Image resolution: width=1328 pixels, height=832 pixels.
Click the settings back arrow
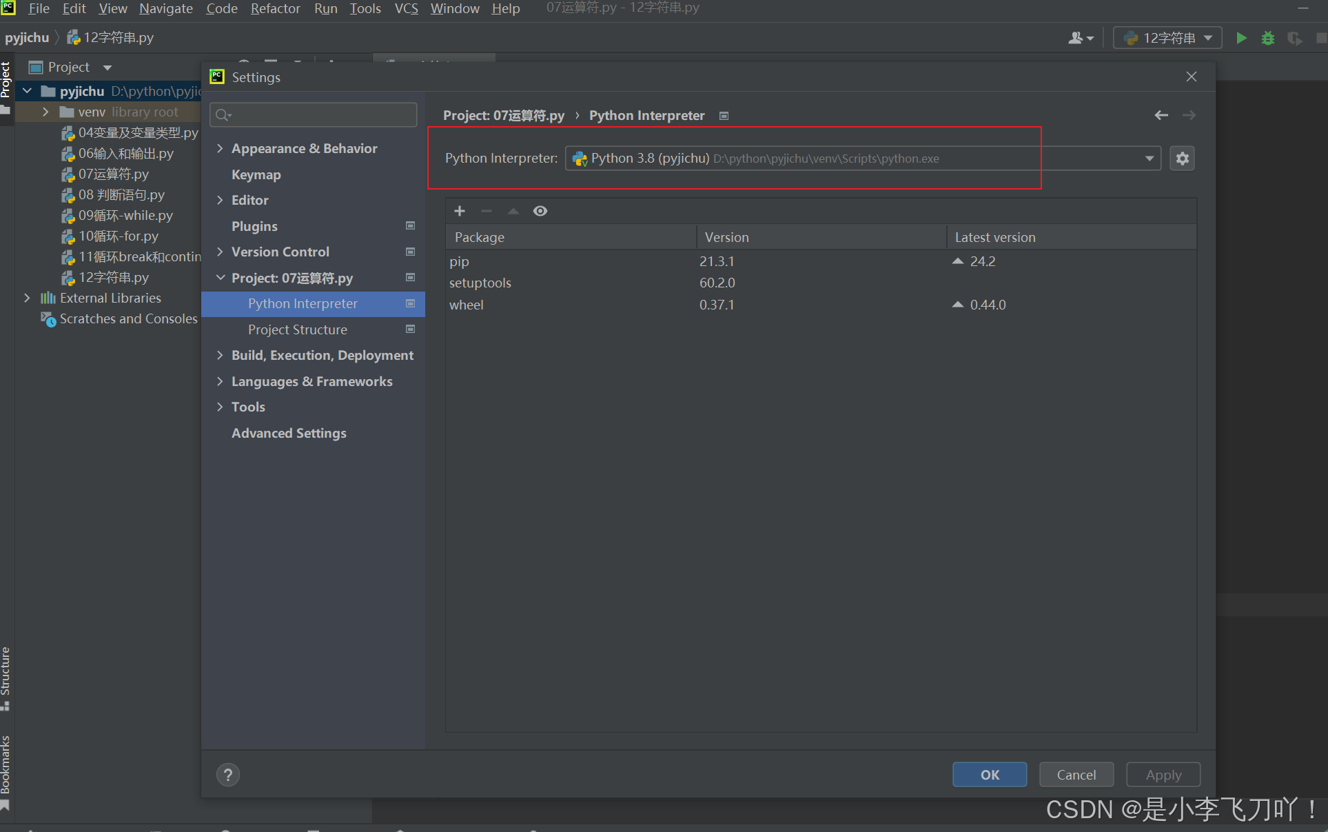1161,115
